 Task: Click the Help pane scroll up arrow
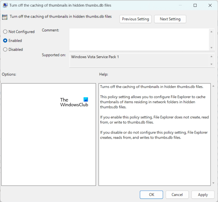point(213,86)
